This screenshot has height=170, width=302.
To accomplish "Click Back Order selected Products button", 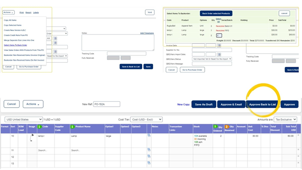I will point(216,14).
